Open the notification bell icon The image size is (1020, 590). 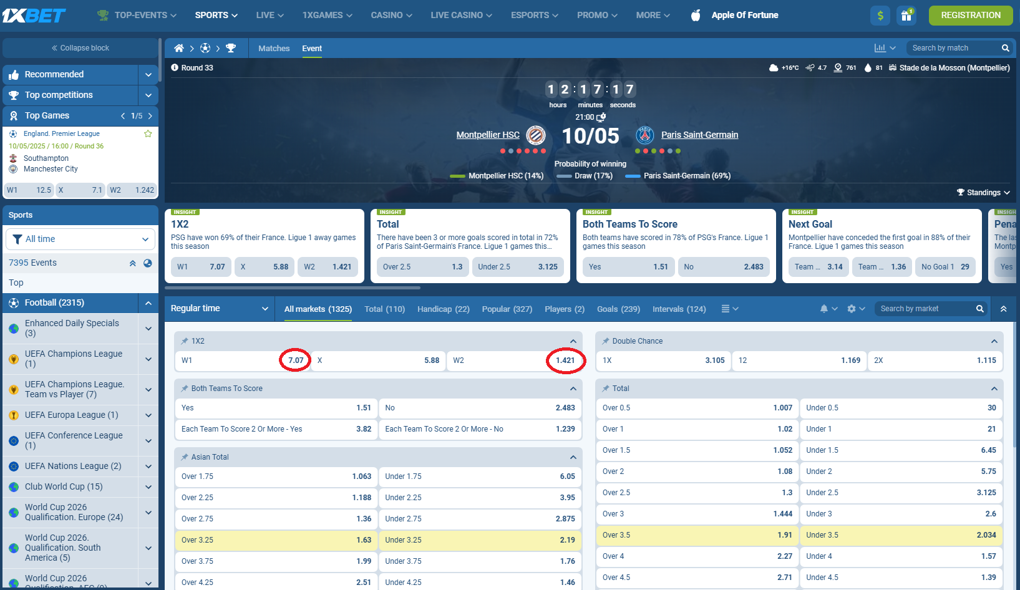824,309
